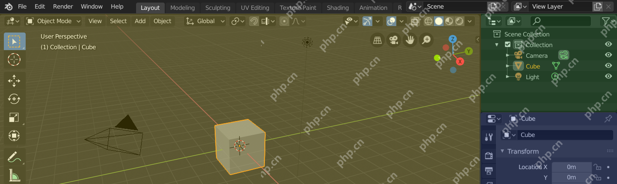
Task: Click the green Y axis gizmo
Action: (469, 51)
